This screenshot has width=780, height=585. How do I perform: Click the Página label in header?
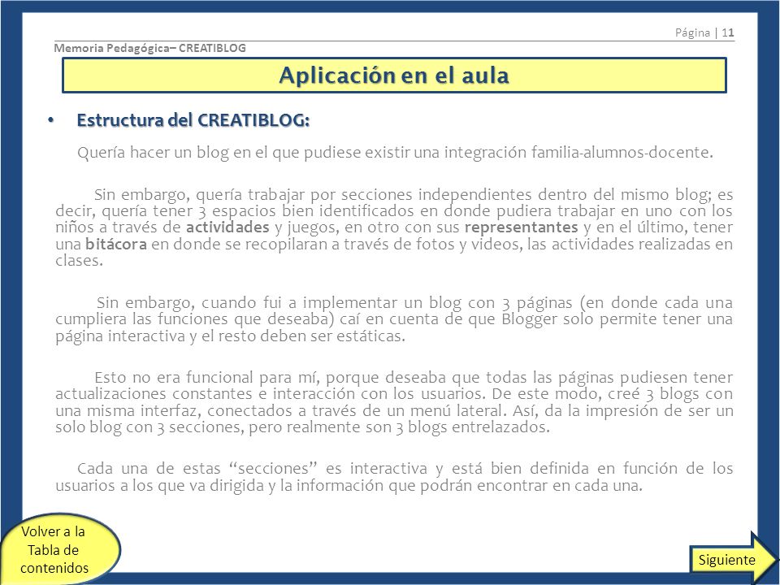pyautogui.click(x=692, y=32)
